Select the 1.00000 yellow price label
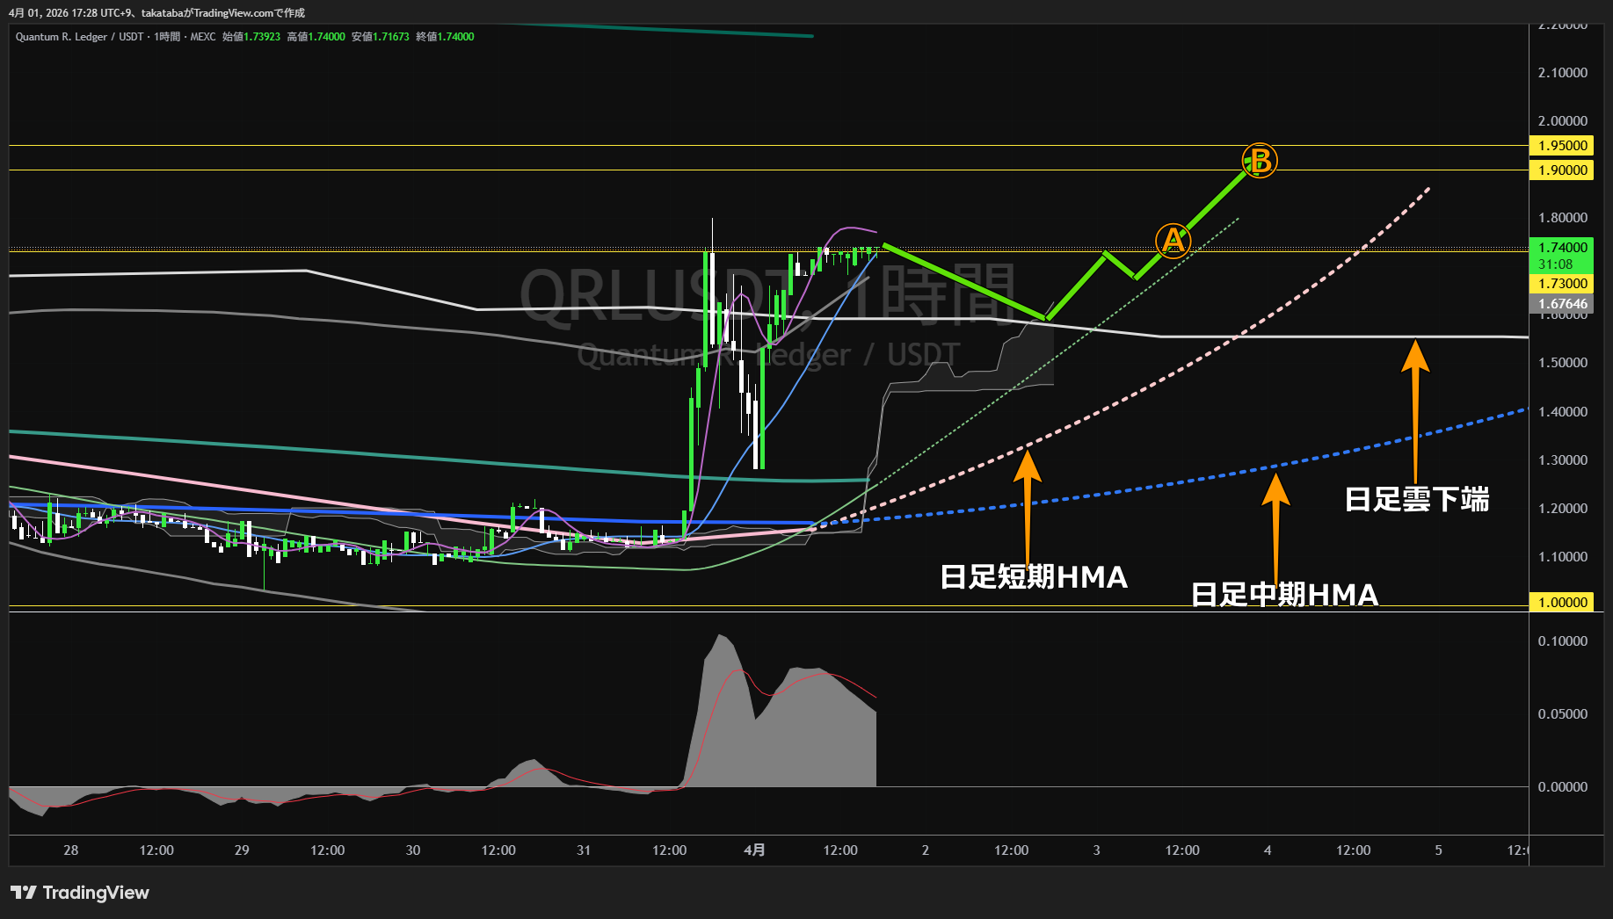Image resolution: width=1613 pixels, height=919 pixels. tap(1562, 603)
